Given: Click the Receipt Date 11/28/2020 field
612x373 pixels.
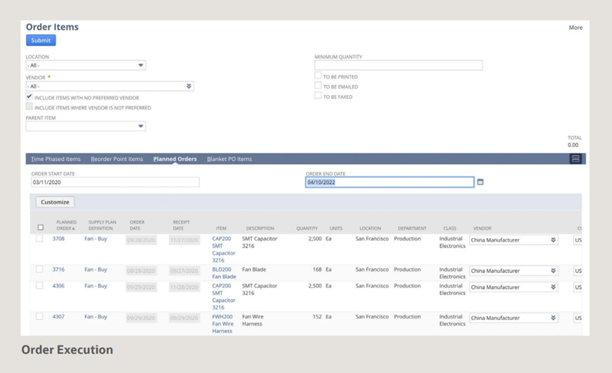Looking at the screenshot, I should tap(184, 287).
